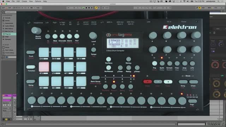The width and height of the screenshot is (226, 127).
Task: Select Audio Effects category in browser
Action: pos(10,26)
